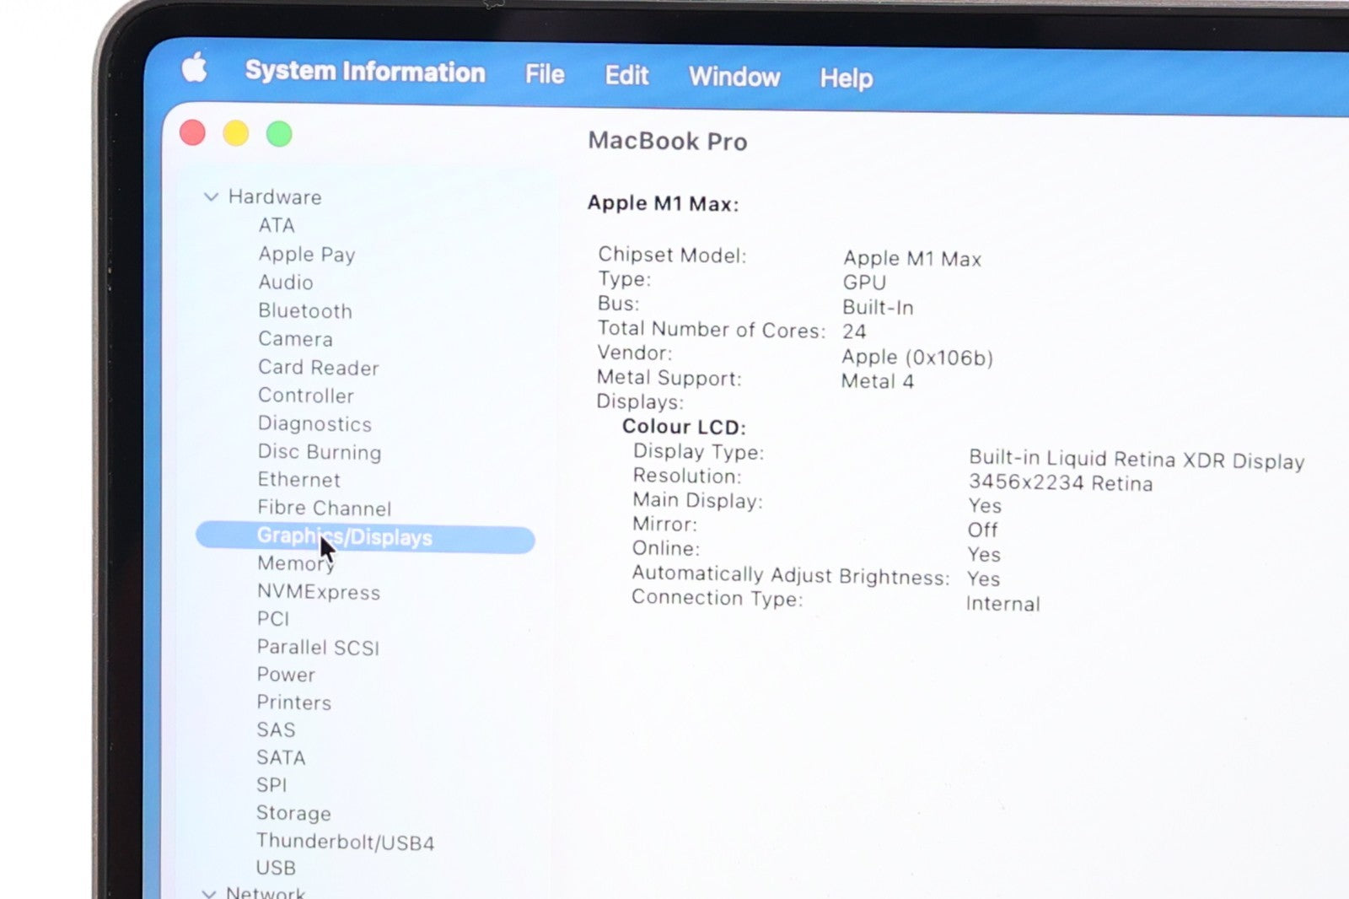The height and width of the screenshot is (899, 1349).
Task: Select Memory in the hardware list
Action: click(295, 563)
